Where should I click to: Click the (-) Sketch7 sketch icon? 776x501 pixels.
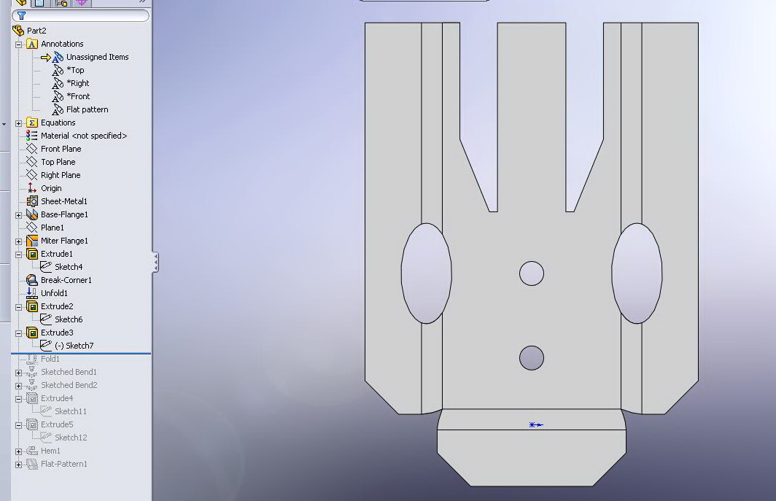tap(45, 346)
